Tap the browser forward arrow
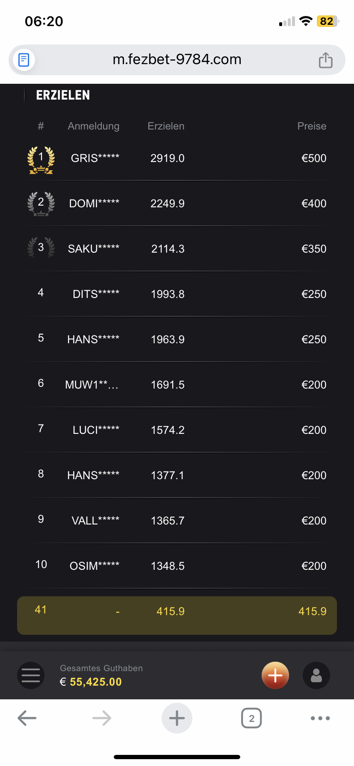354x766 pixels. (x=102, y=718)
